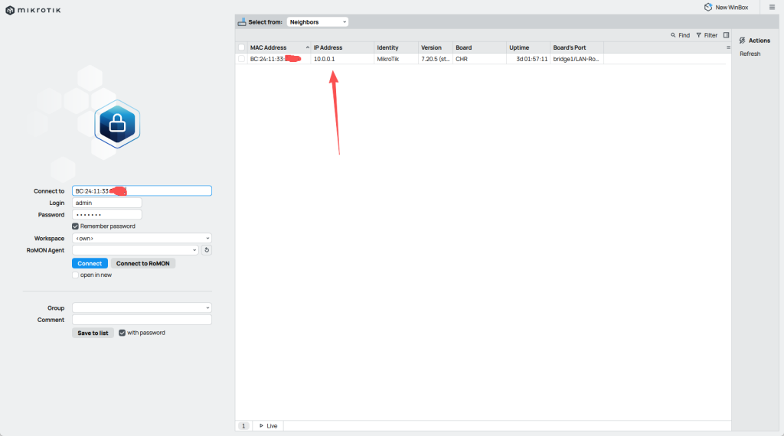Uncheck the Remember password checkbox
The width and height of the screenshot is (784, 436).
[x=76, y=226]
